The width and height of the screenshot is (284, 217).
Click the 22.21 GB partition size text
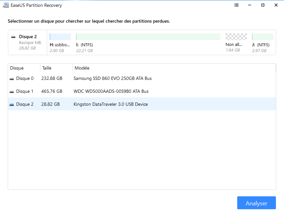tap(85, 51)
